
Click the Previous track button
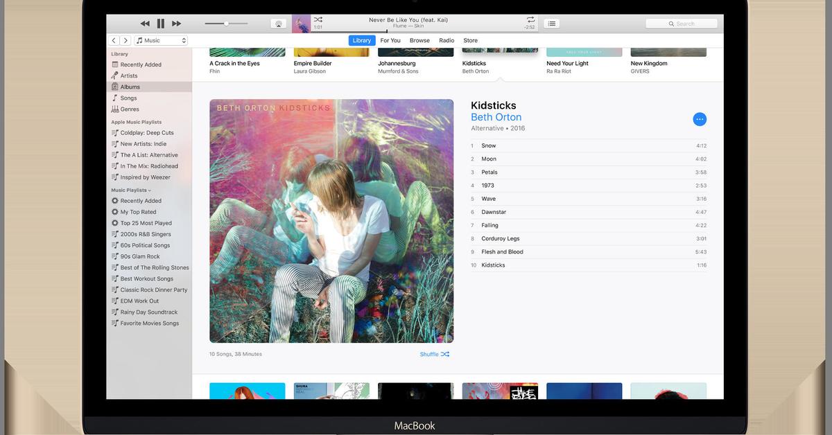click(x=145, y=24)
